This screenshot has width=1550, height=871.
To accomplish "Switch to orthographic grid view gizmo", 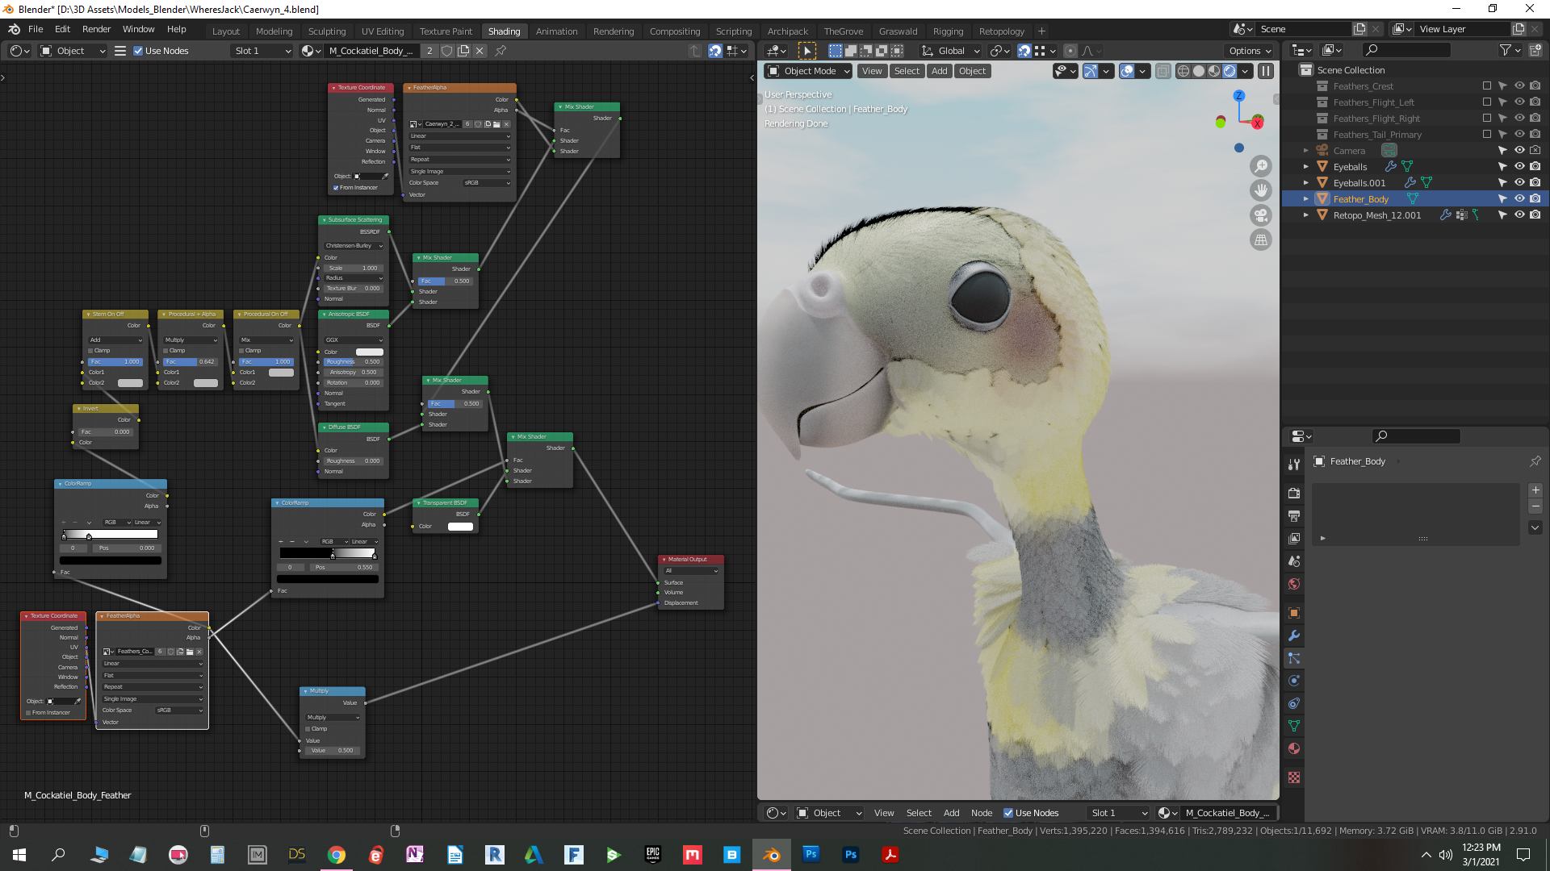I will click(x=1260, y=240).
